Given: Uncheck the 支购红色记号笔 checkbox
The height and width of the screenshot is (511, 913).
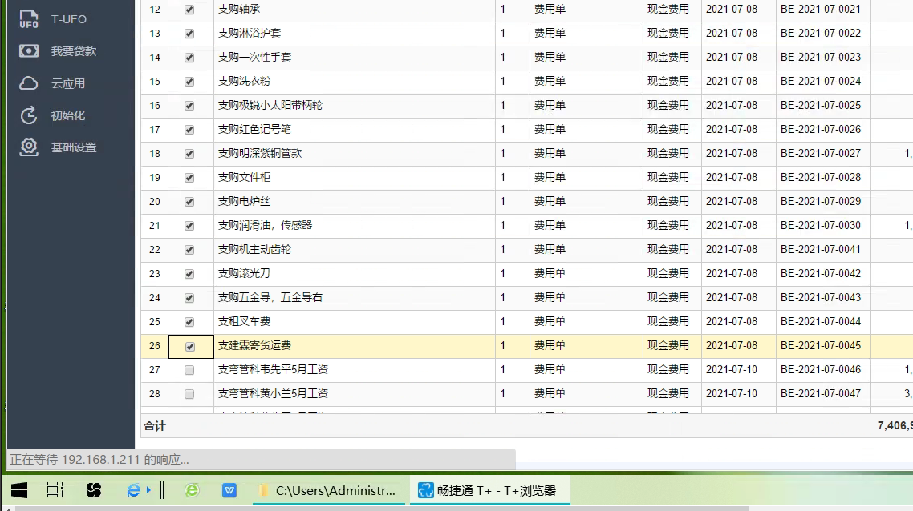Looking at the screenshot, I should (189, 130).
